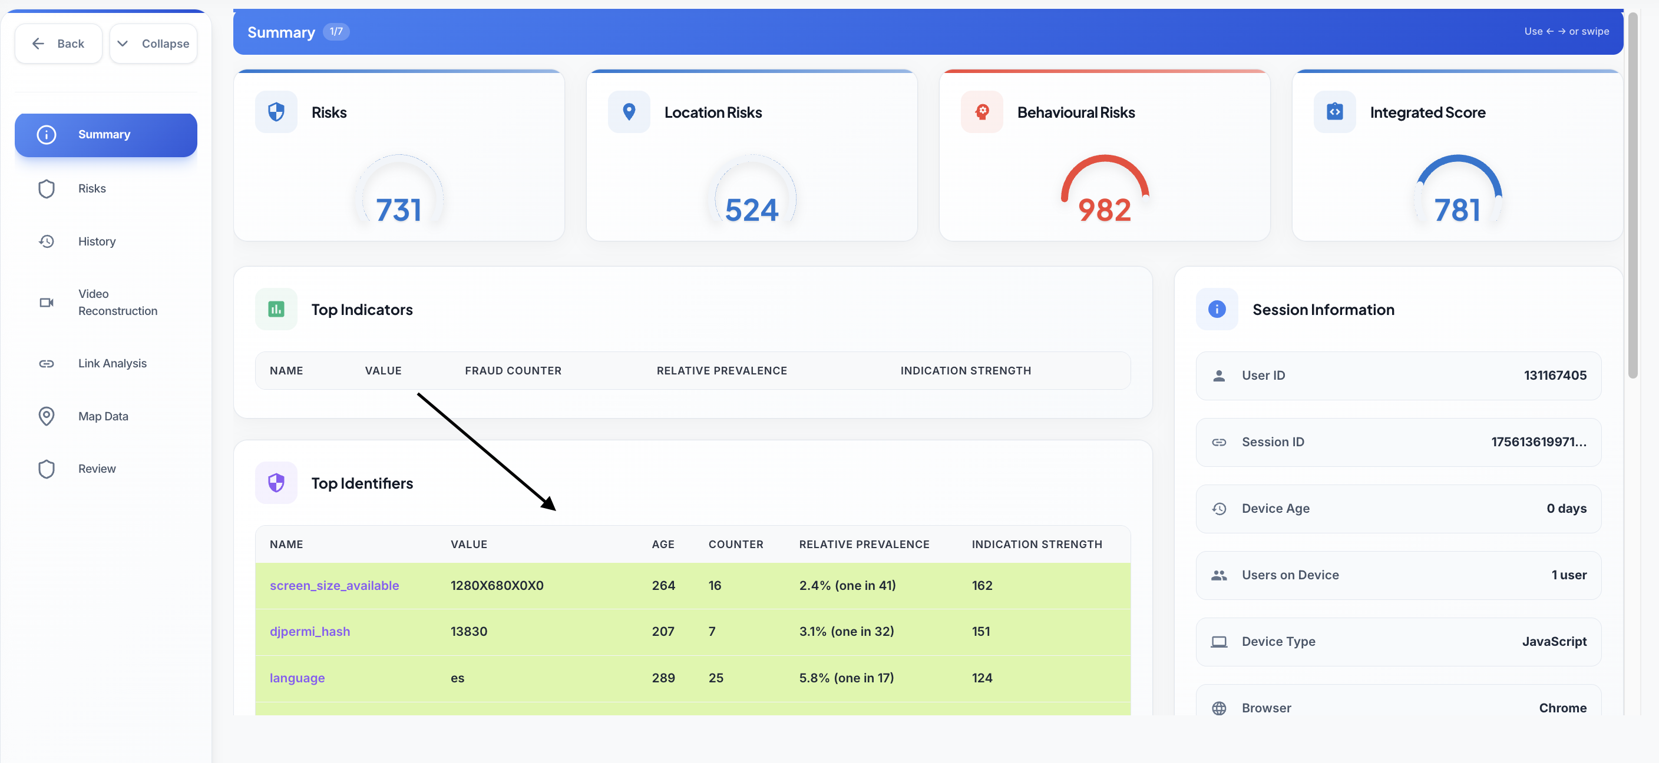Click the Integrated Score card icon

[x=1334, y=112]
